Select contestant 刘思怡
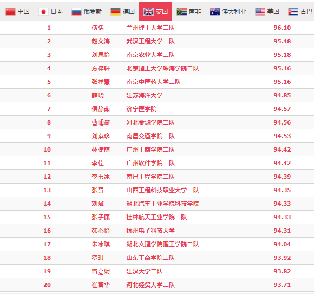This screenshot has width=314, height=294. [x=101, y=55]
